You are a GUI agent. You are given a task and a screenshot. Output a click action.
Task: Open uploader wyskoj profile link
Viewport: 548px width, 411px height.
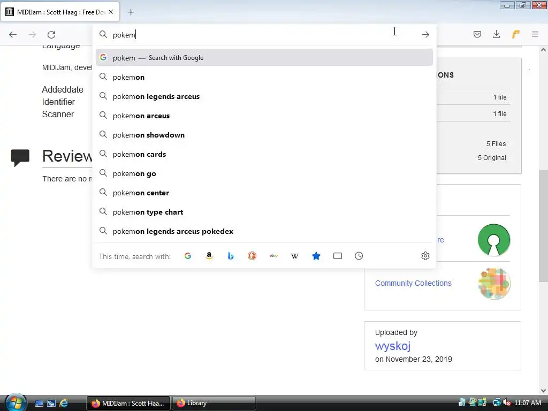click(392, 346)
